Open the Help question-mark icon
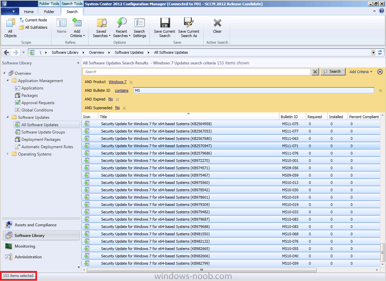The width and height of the screenshot is (386, 281). click(382, 11)
